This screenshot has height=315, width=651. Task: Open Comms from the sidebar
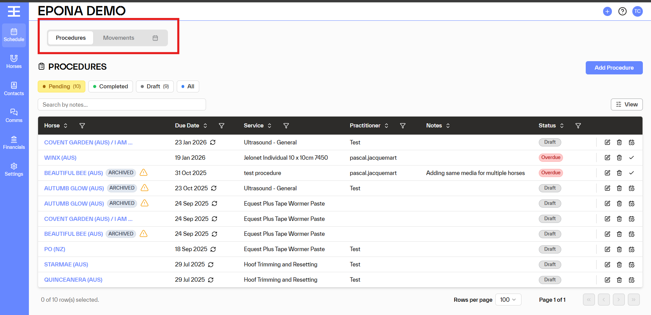click(14, 116)
